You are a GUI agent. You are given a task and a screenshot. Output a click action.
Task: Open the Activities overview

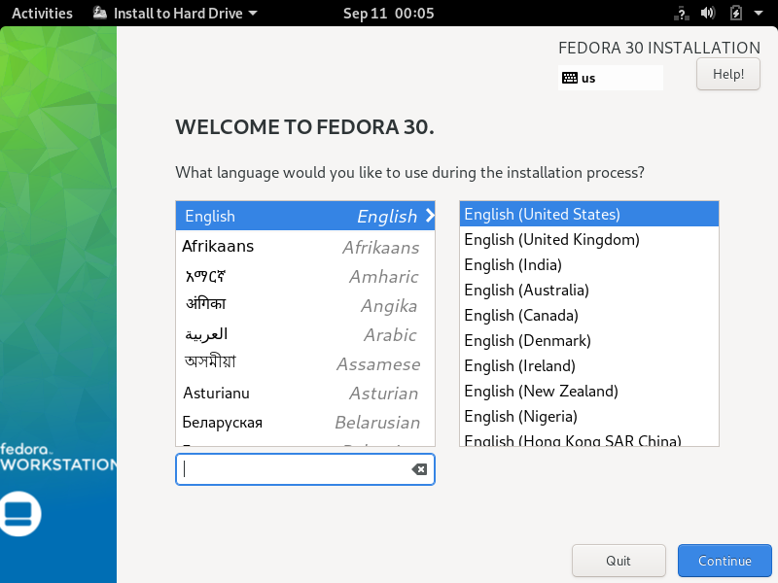42,13
